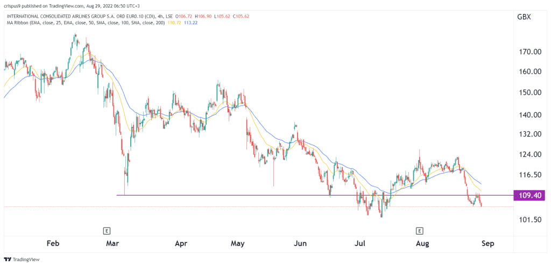Image resolution: width=551 pixels, height=266 pixels.
Task: Select the purple horizontal support line
Action: click(314, 195)
